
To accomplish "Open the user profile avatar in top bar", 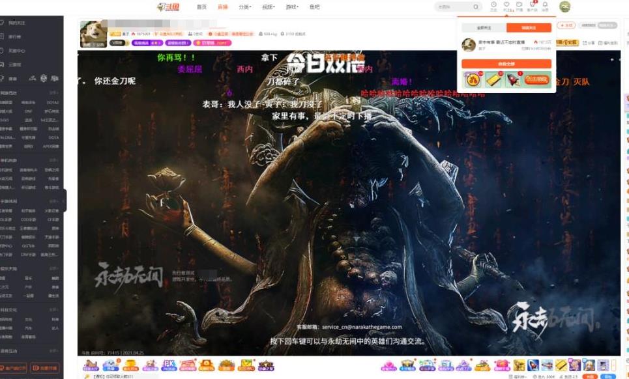I will click(565, 7).
